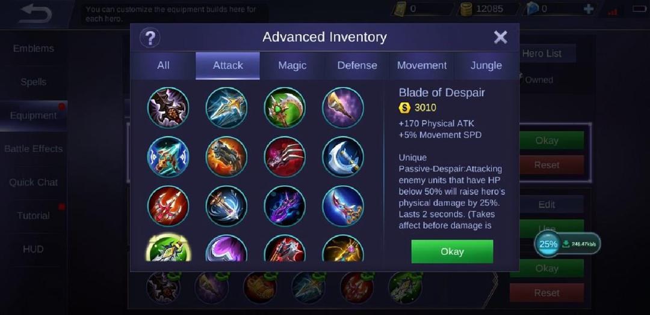Add diamonds with the plus icon
650x315 pixels.
pos(588,9)
